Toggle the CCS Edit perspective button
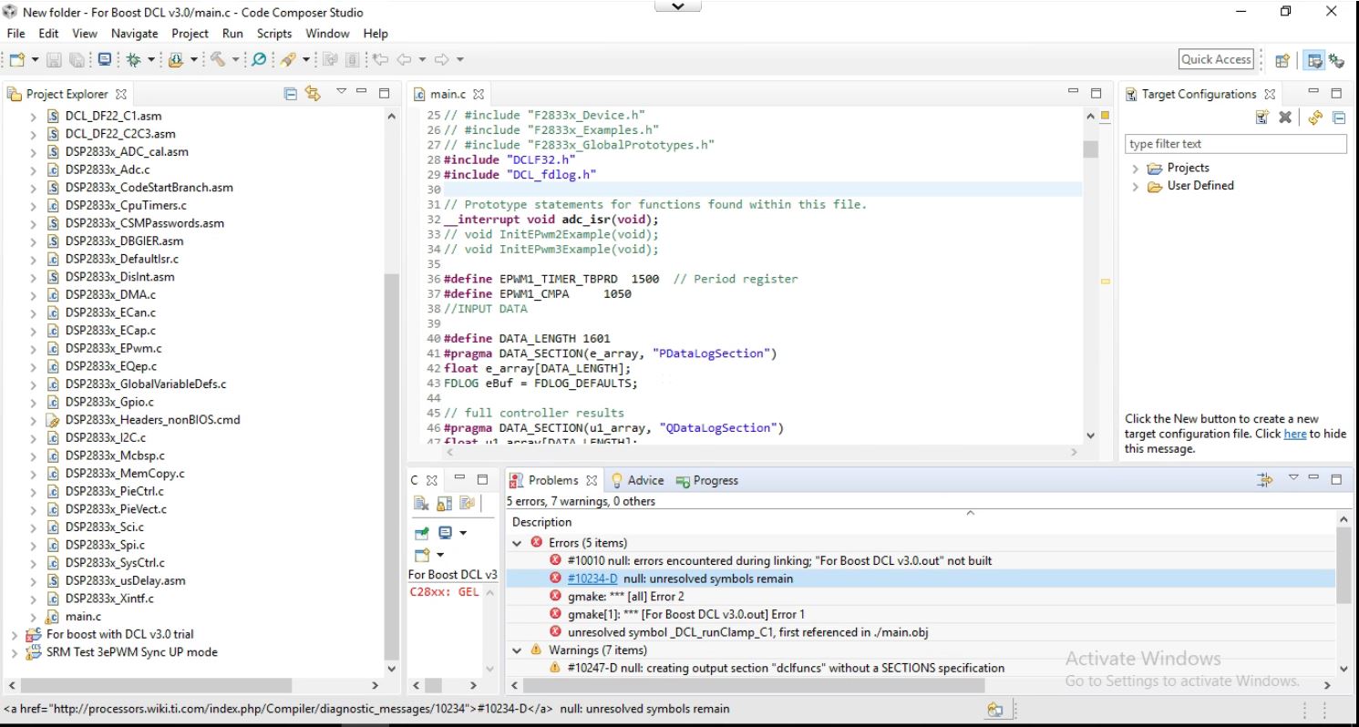Viewport: 1359px width, 727px height. pyautogui.click(x=1315, y=60)
